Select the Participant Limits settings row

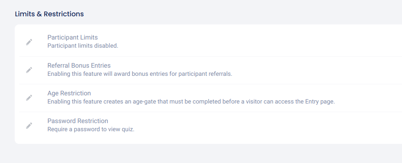tap(245, 42)
